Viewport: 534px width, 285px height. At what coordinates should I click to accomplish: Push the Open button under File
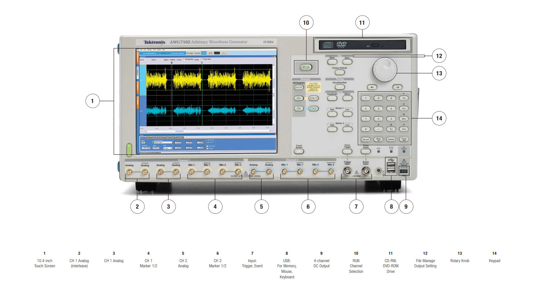[x=332, y=62]
